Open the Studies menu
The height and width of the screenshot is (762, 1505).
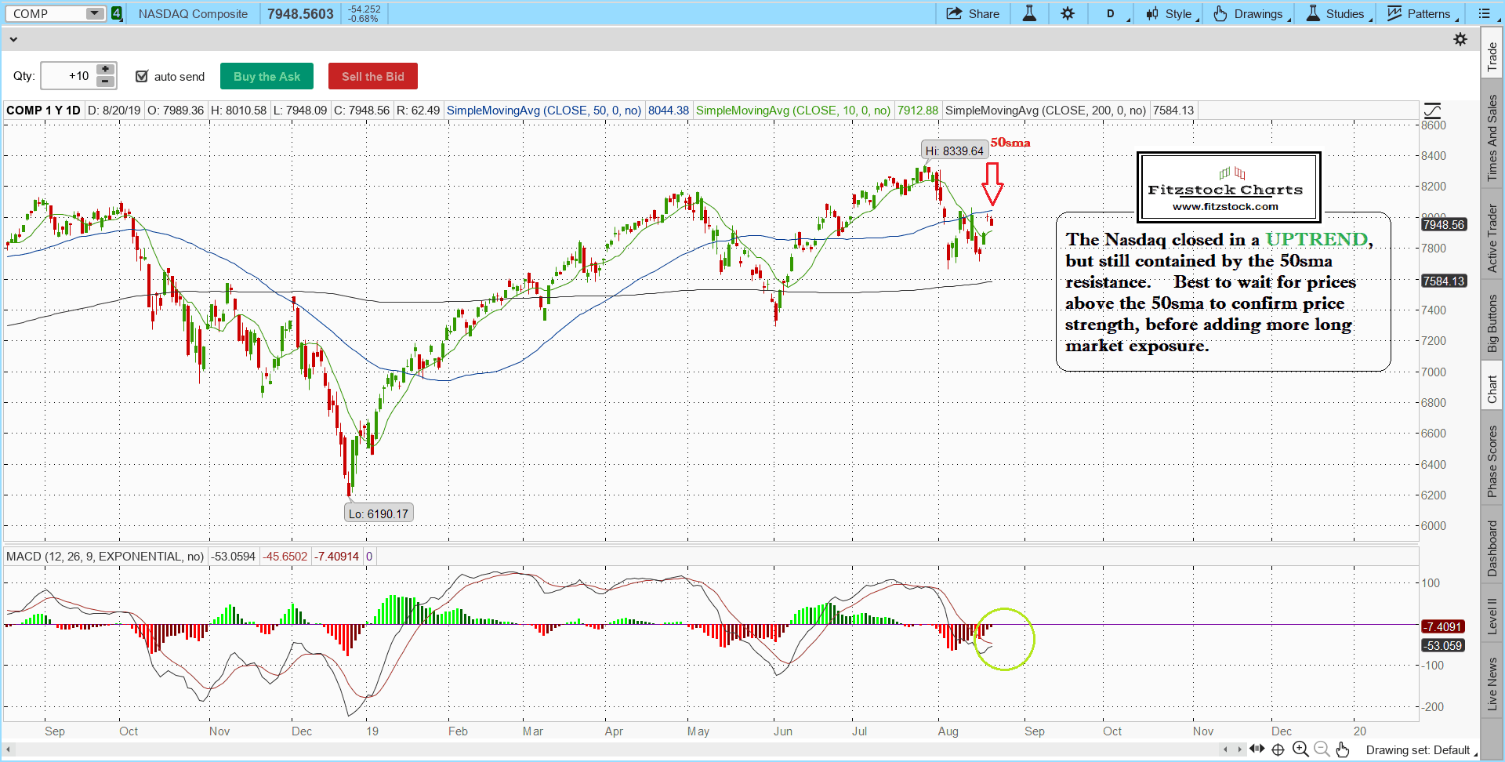pos(1337,13)
